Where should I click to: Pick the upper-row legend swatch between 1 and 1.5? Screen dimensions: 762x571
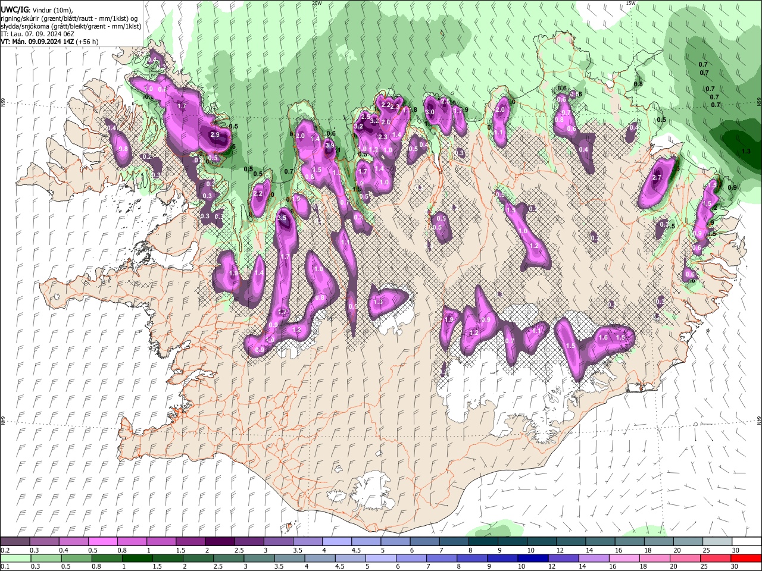(x=161, y=541)
